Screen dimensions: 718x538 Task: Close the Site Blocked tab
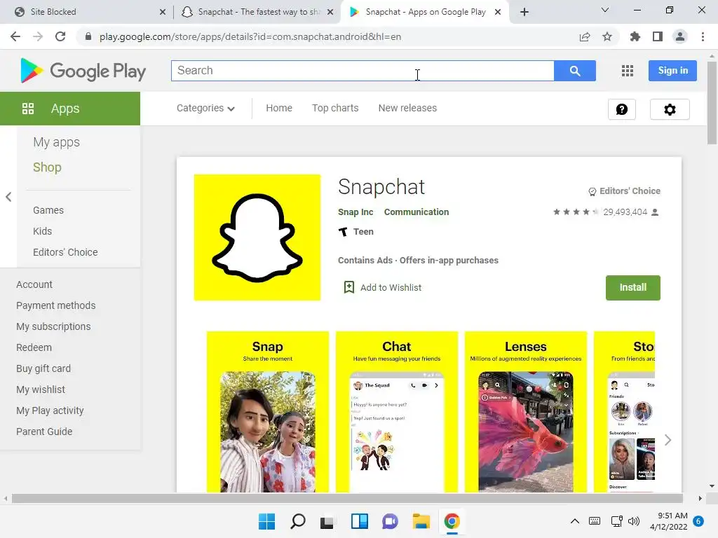pos(163,12)
